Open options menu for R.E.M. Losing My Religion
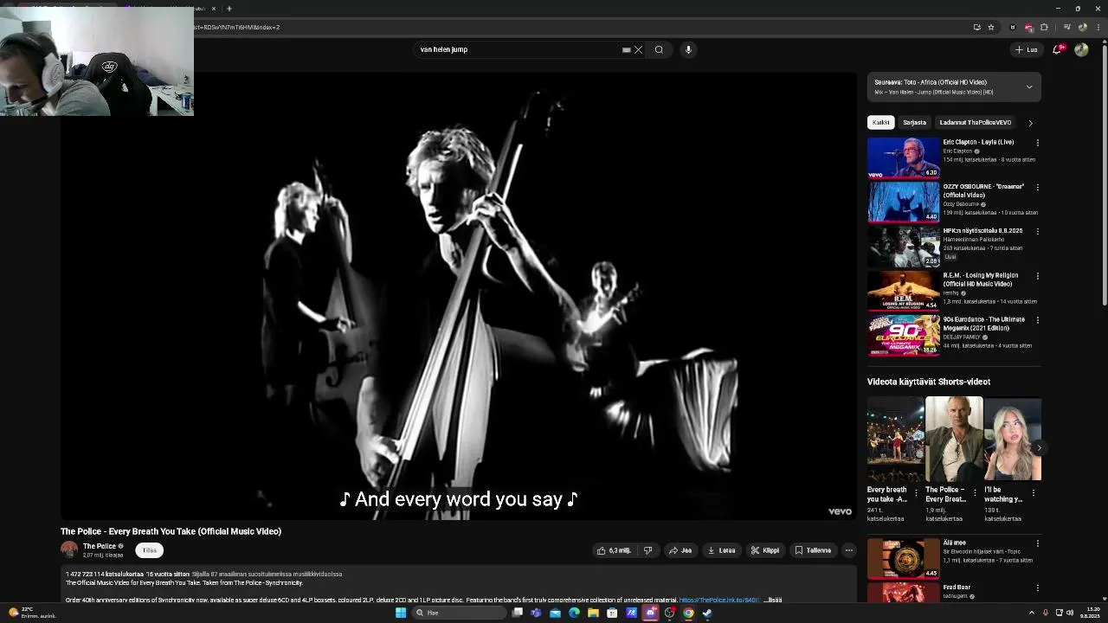The height and width of the screenshot is (623, 1108). click(1037, 276)
